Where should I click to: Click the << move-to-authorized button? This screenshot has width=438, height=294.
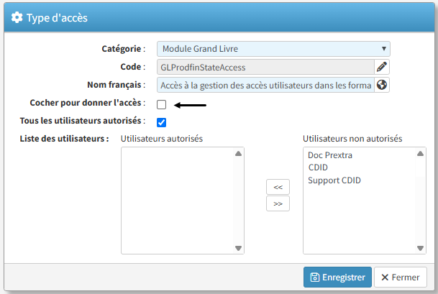[278, 187]
